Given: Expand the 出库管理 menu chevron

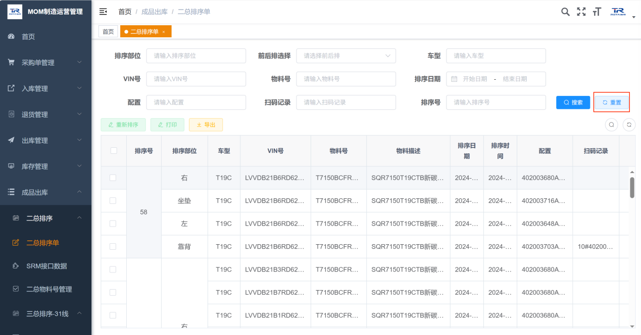Looking at the screenshot, I should pos(79,140).
